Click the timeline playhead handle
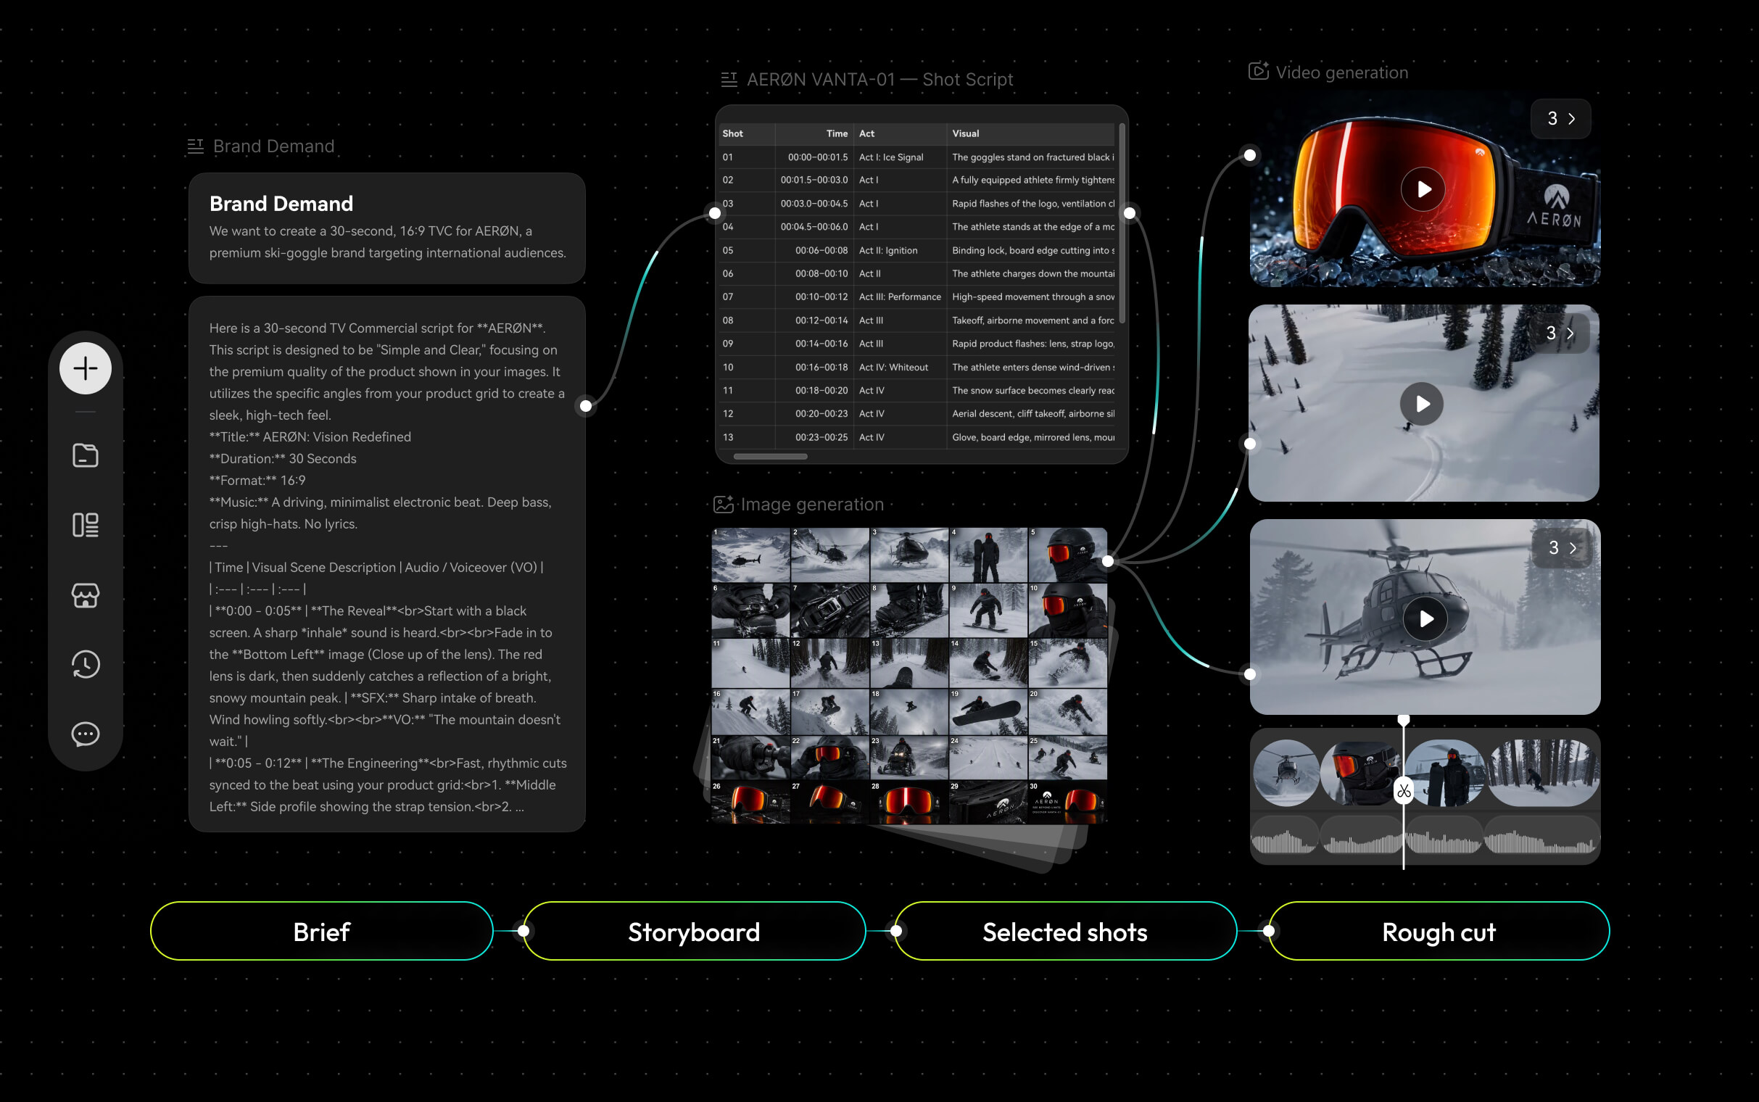This screenshot has height=1102, width=1759. (x=1404, y=720)
